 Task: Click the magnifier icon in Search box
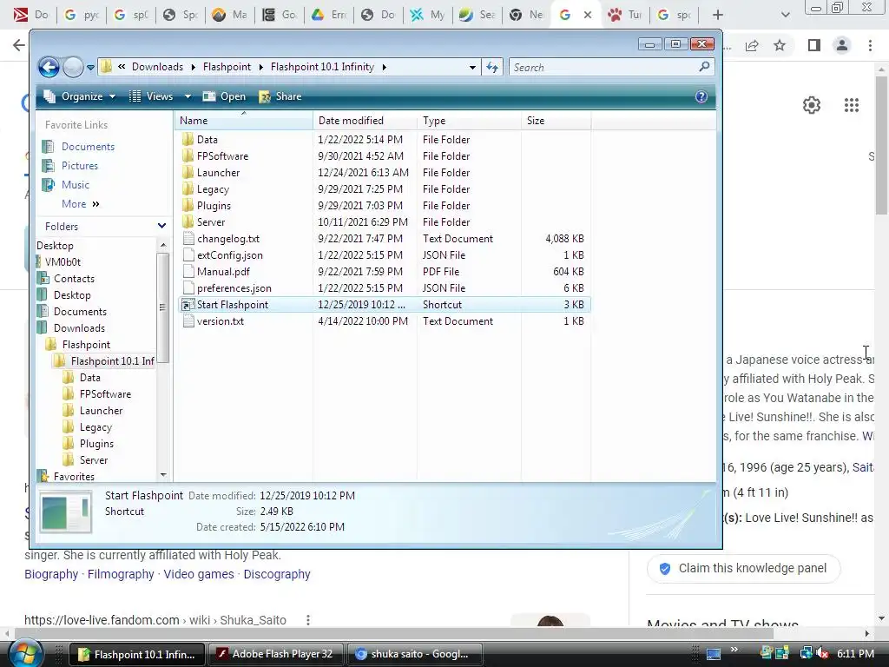[x=704, y=67]
